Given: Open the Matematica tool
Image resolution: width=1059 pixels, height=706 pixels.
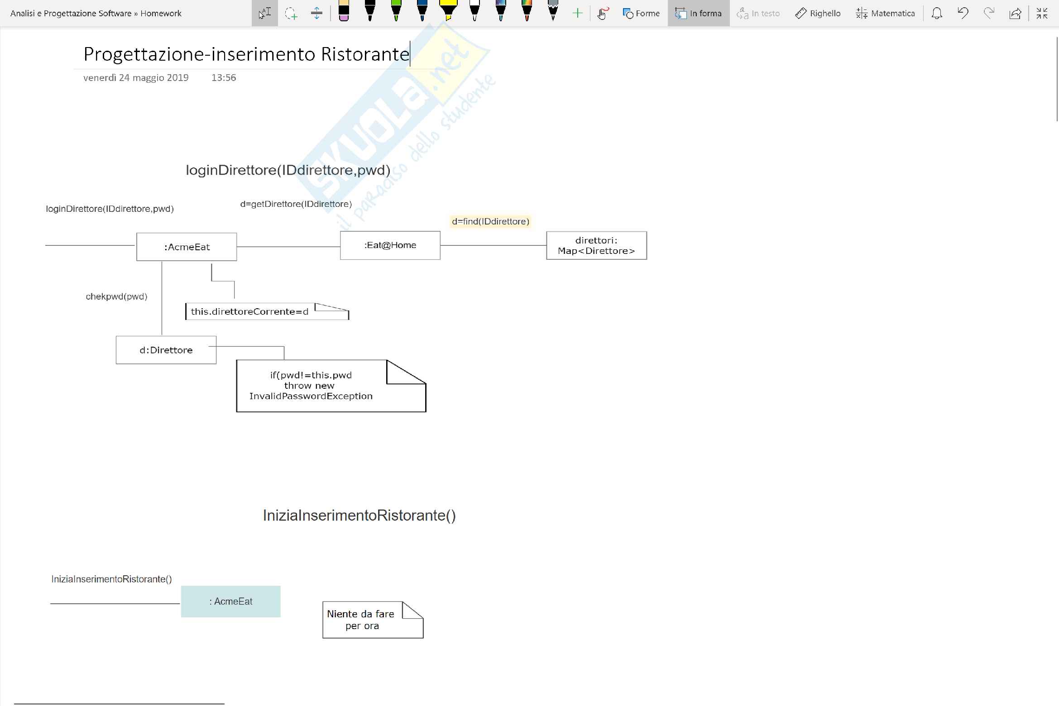Looking at the screenshot, I should point(885,13).
